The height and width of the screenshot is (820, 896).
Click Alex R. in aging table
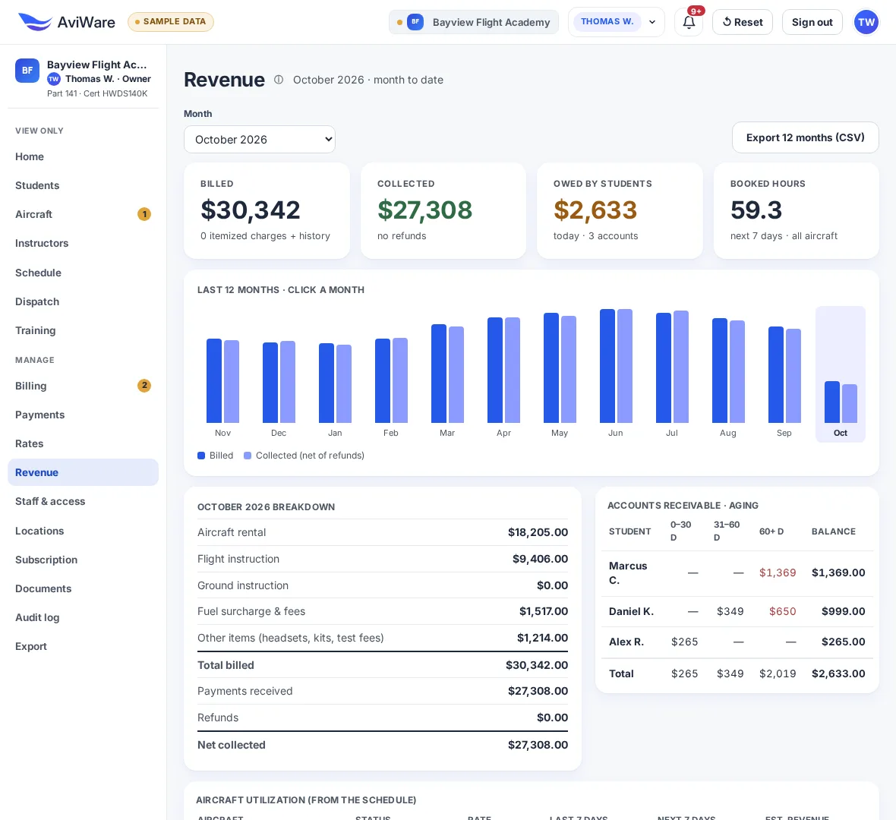(626, 642)
